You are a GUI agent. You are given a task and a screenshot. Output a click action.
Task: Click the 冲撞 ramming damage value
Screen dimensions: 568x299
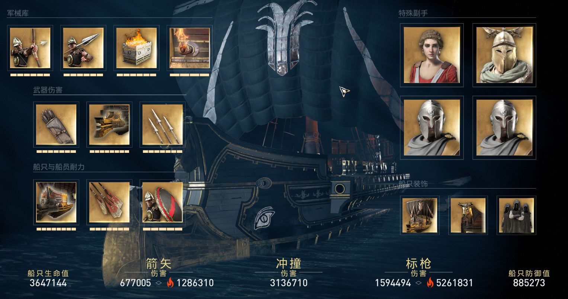(289, 283)
